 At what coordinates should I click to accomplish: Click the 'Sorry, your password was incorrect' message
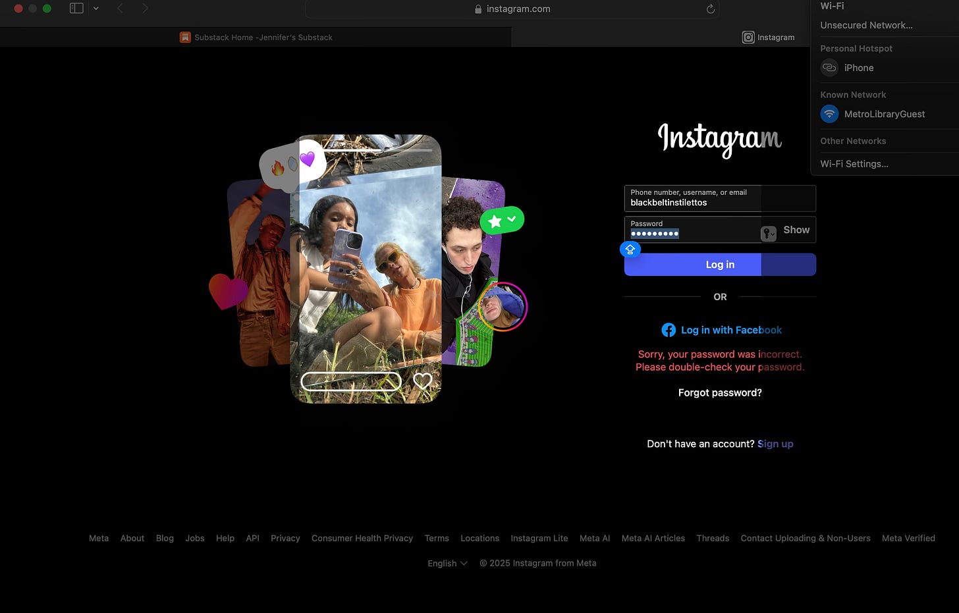tap(720, 361)
